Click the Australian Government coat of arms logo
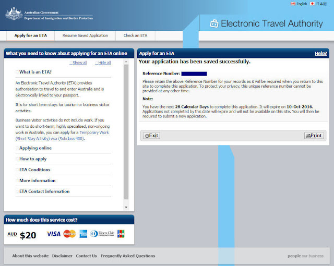334x266 pixels. 14,14
